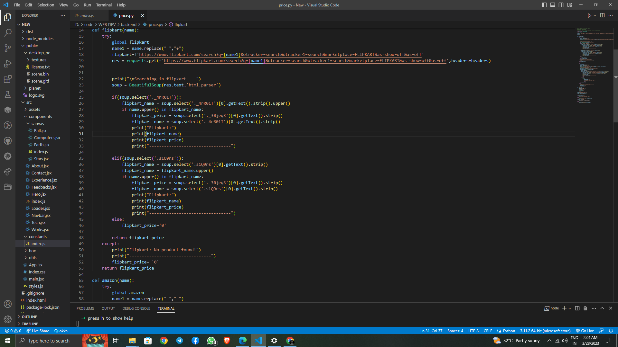The image size is (618, 347).
Task: Open the Search view in activity bar
Action: pos(8,32)
